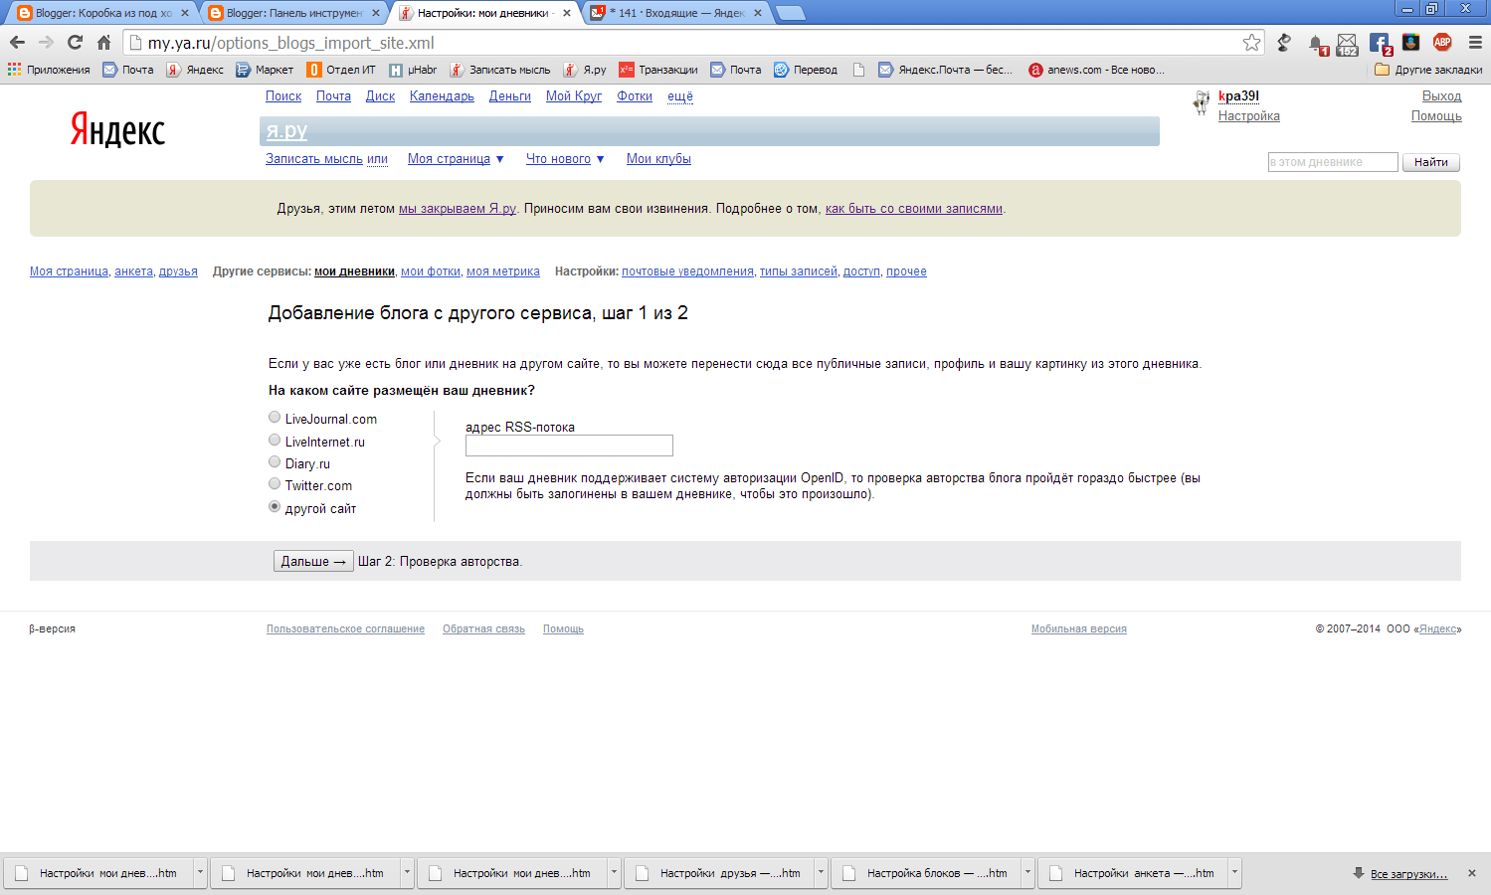
Task: Open the mail envelope extension icon
Action: [x=1347, y=44]
